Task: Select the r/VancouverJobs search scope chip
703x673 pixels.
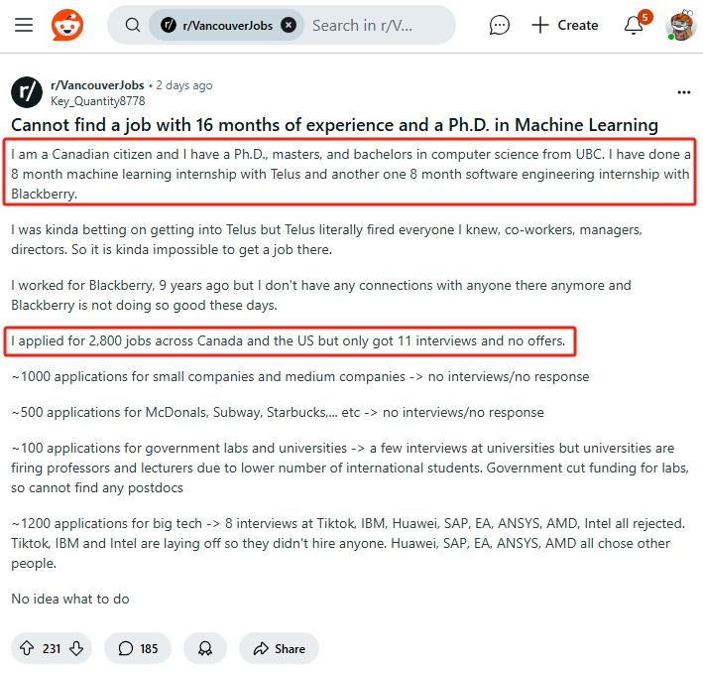Action: (226, 25)
